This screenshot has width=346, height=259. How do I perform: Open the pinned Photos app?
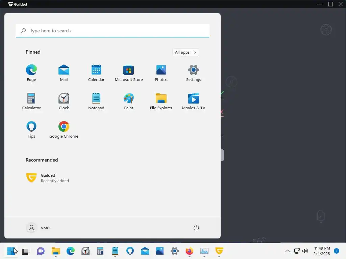point(161,73)
